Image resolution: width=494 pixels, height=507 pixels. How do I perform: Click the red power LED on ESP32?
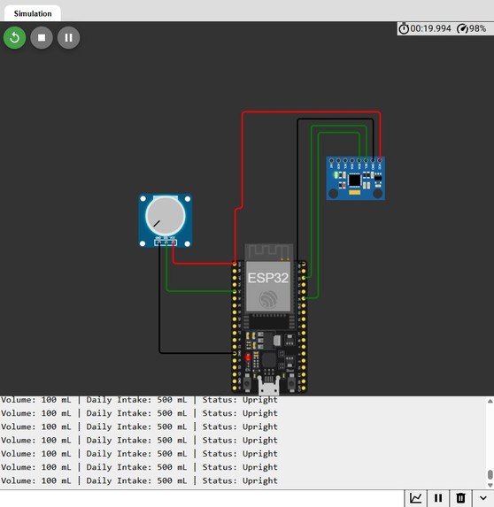[248, 357]
